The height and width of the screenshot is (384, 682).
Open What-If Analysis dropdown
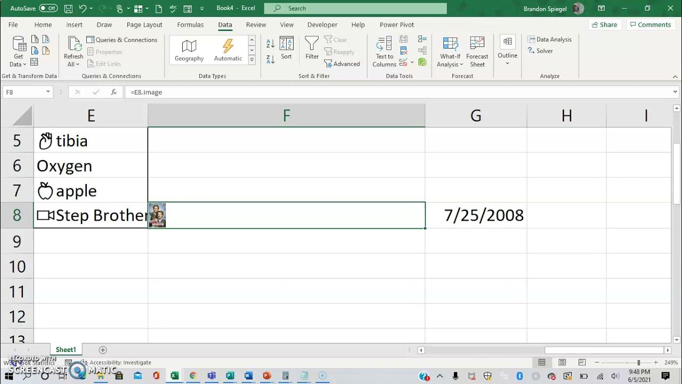point(450,52)
